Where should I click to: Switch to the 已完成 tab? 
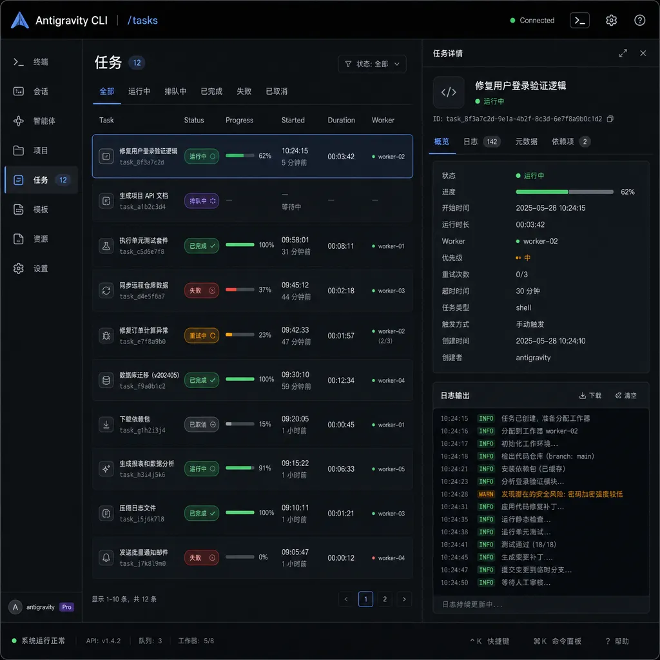(211, 92)
